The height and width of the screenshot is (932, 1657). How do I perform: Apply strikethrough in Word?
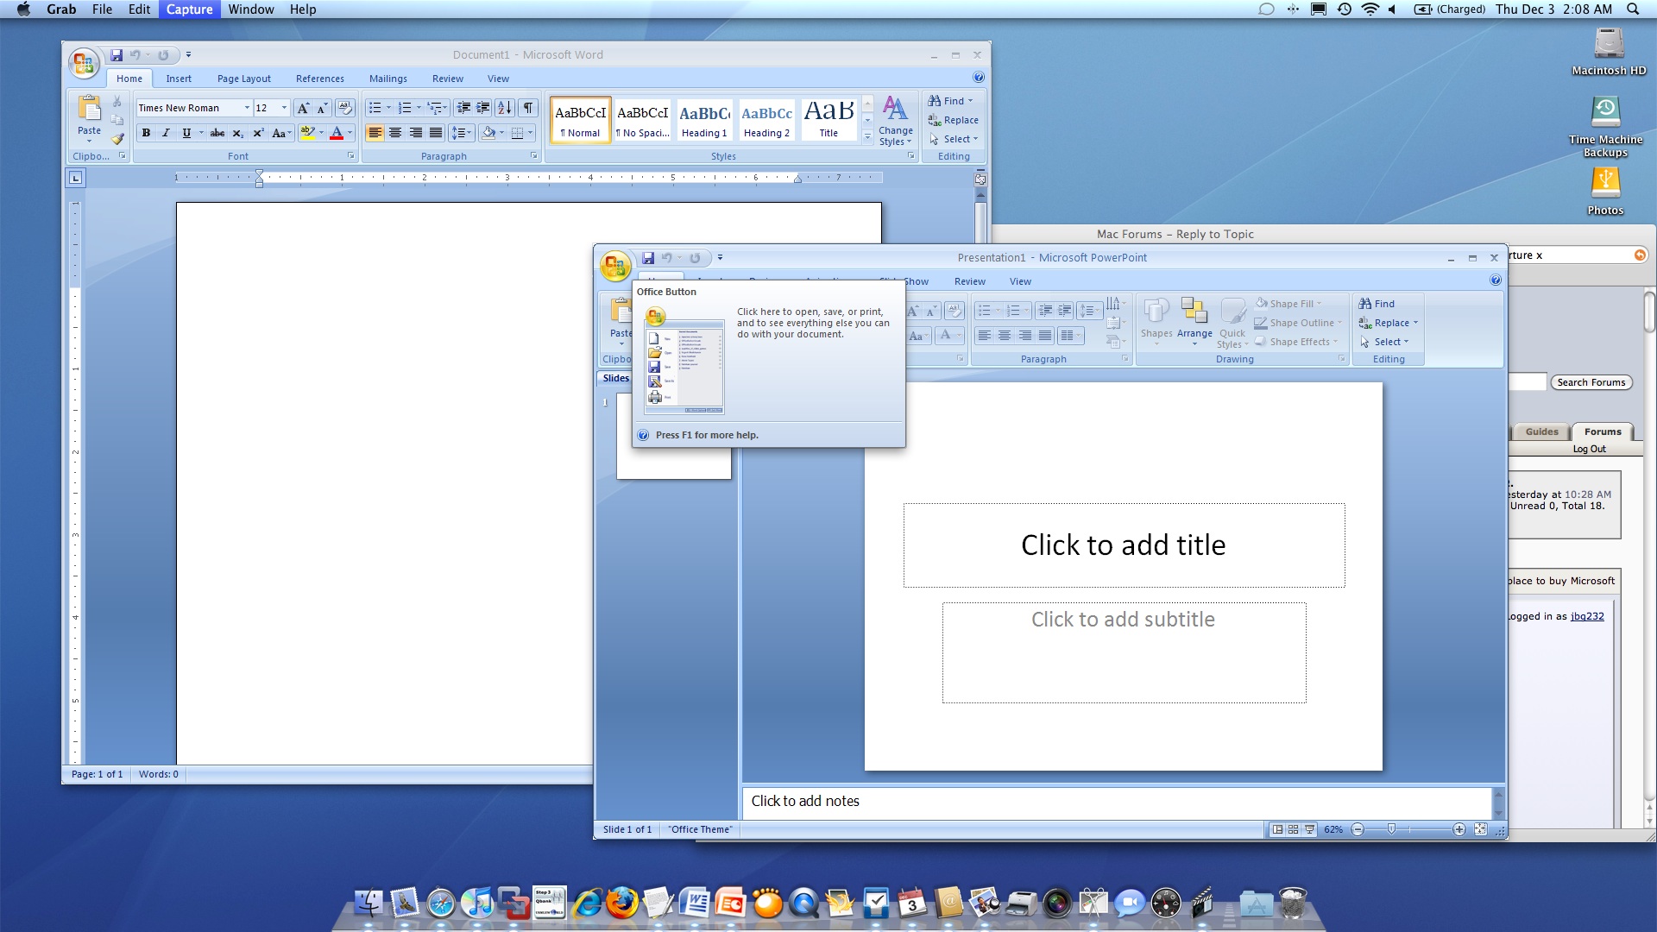(x=217, y=133)
